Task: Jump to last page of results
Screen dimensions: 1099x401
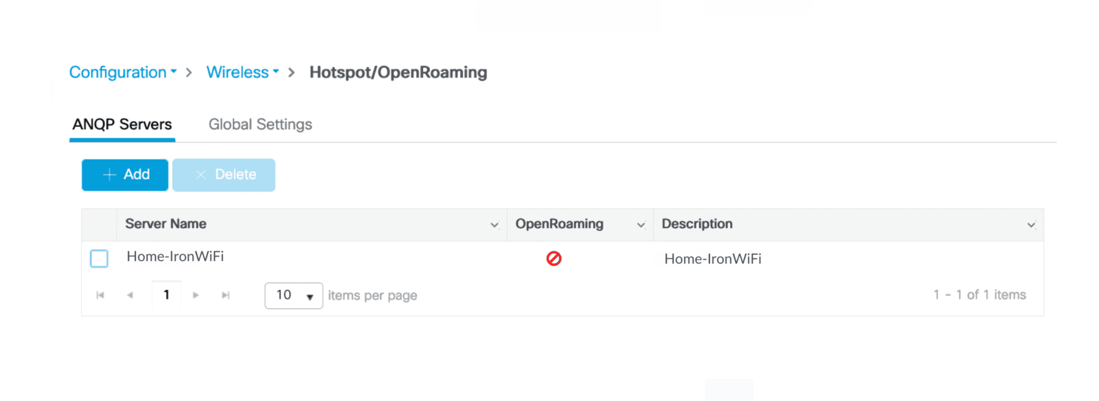Action: pos(225,295)
